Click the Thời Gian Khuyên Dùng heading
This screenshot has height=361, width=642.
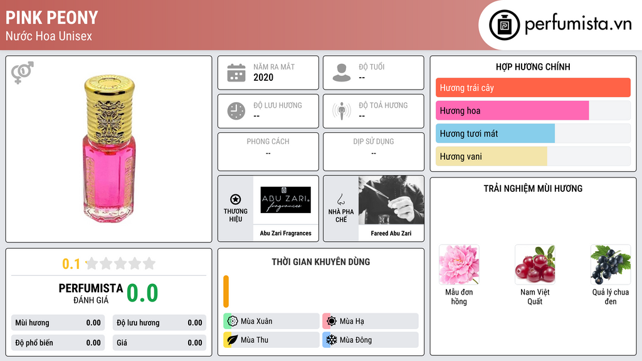[x=321, y=262]
